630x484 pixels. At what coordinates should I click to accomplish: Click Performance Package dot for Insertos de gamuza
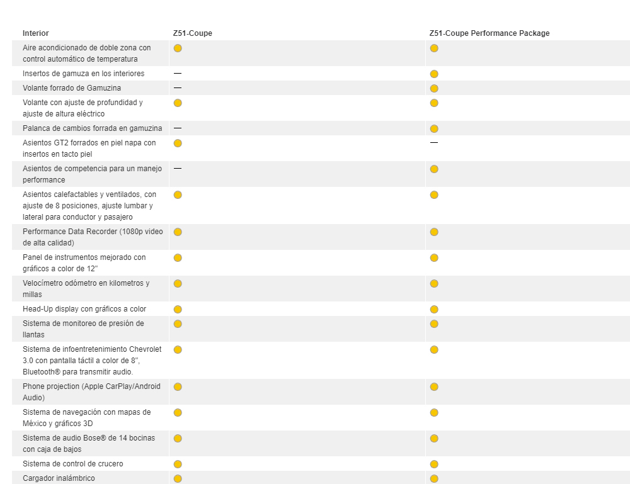[x=434, y=74]
